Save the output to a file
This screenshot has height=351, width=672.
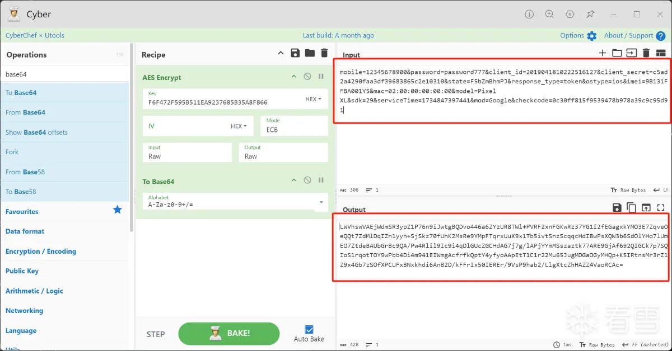click(617, 208)
